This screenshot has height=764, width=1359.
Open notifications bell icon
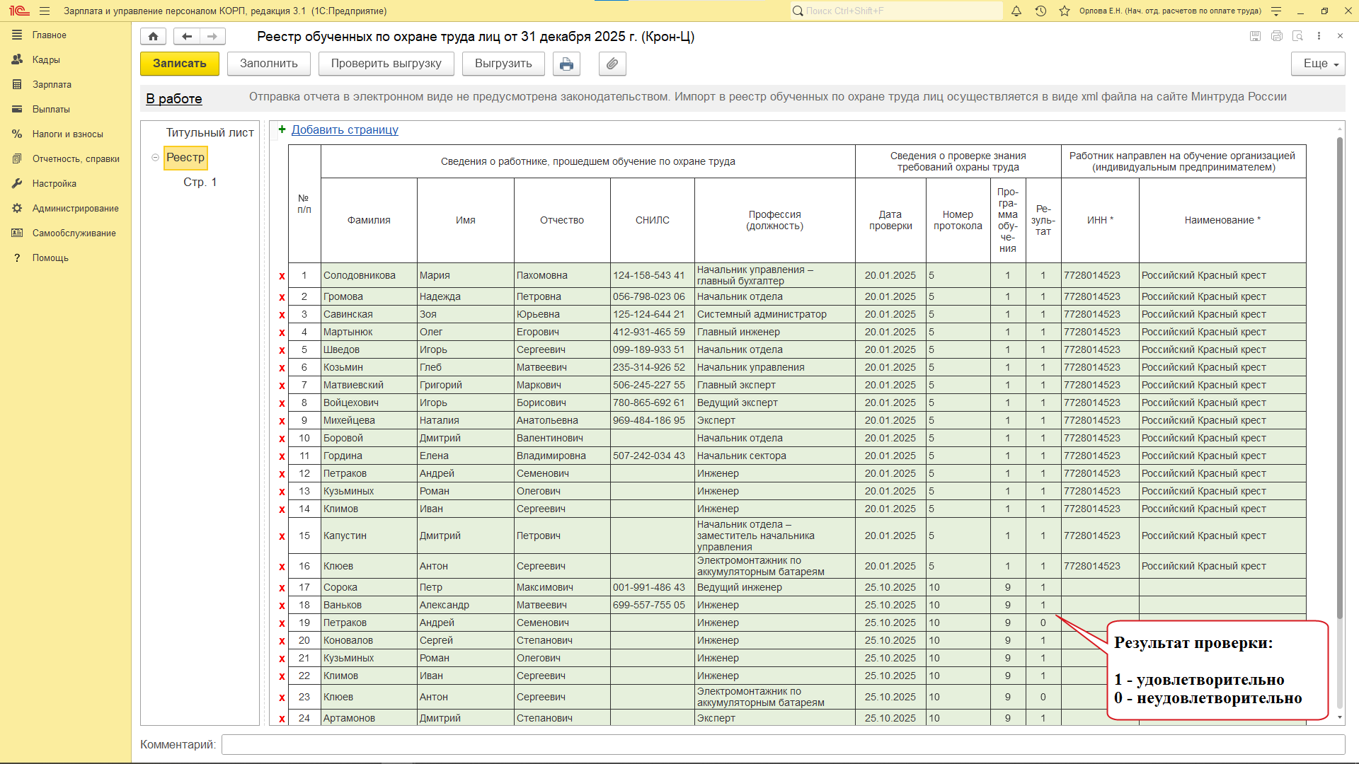(x=1016, y=11)
